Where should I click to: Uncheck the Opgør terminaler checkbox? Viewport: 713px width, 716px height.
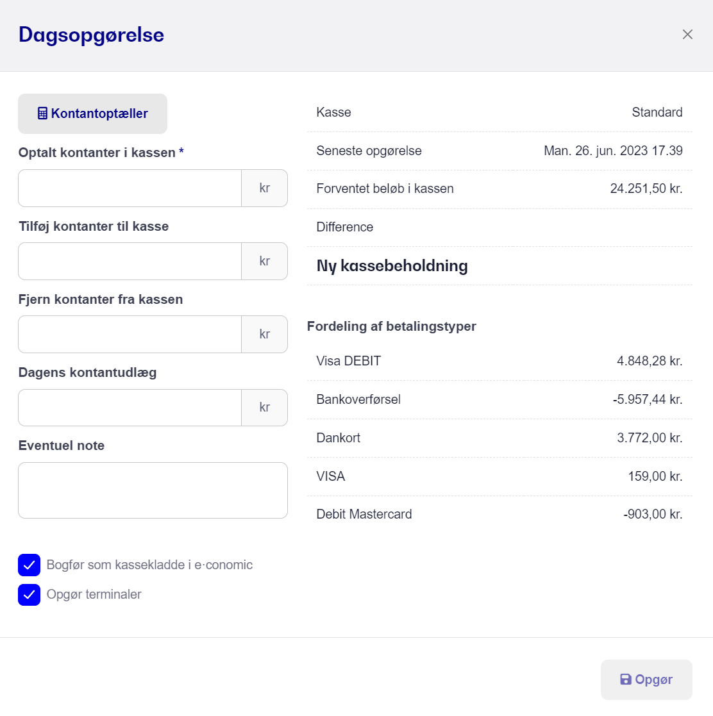pyautogui.click(x=29, y=595)
